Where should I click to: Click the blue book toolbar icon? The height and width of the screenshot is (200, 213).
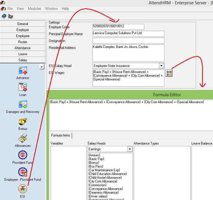pyautogui.click(x=4, y=16)
